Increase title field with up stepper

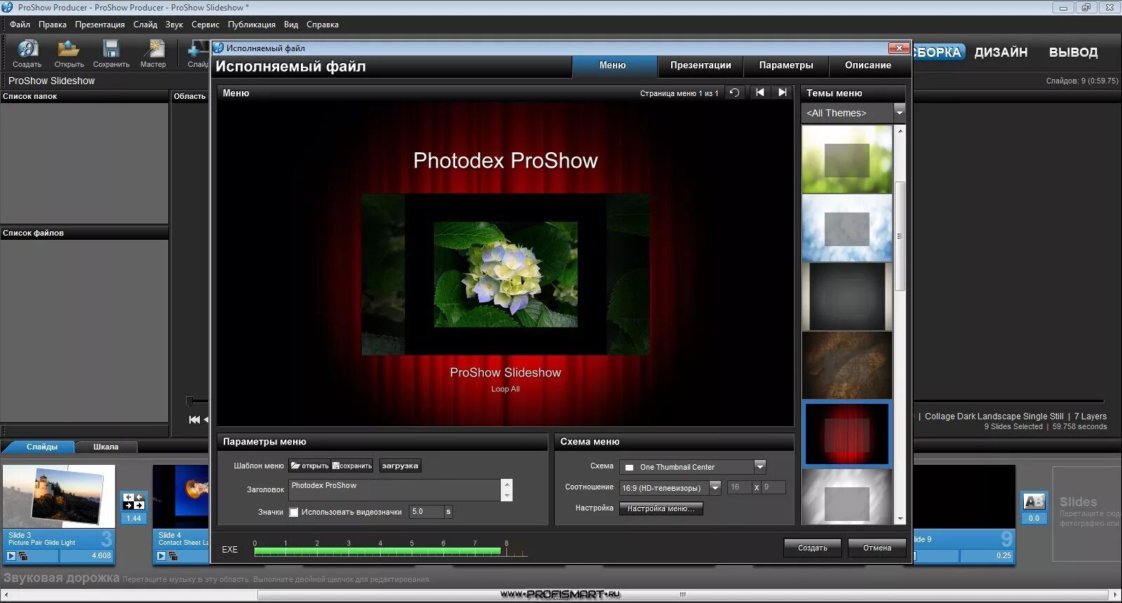click(x=507, y=485)
